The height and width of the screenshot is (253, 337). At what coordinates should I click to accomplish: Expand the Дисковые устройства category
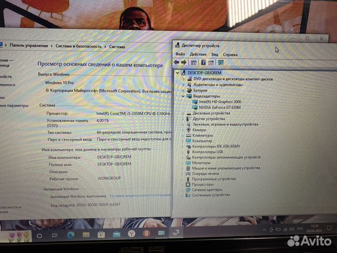click(183, 113)
